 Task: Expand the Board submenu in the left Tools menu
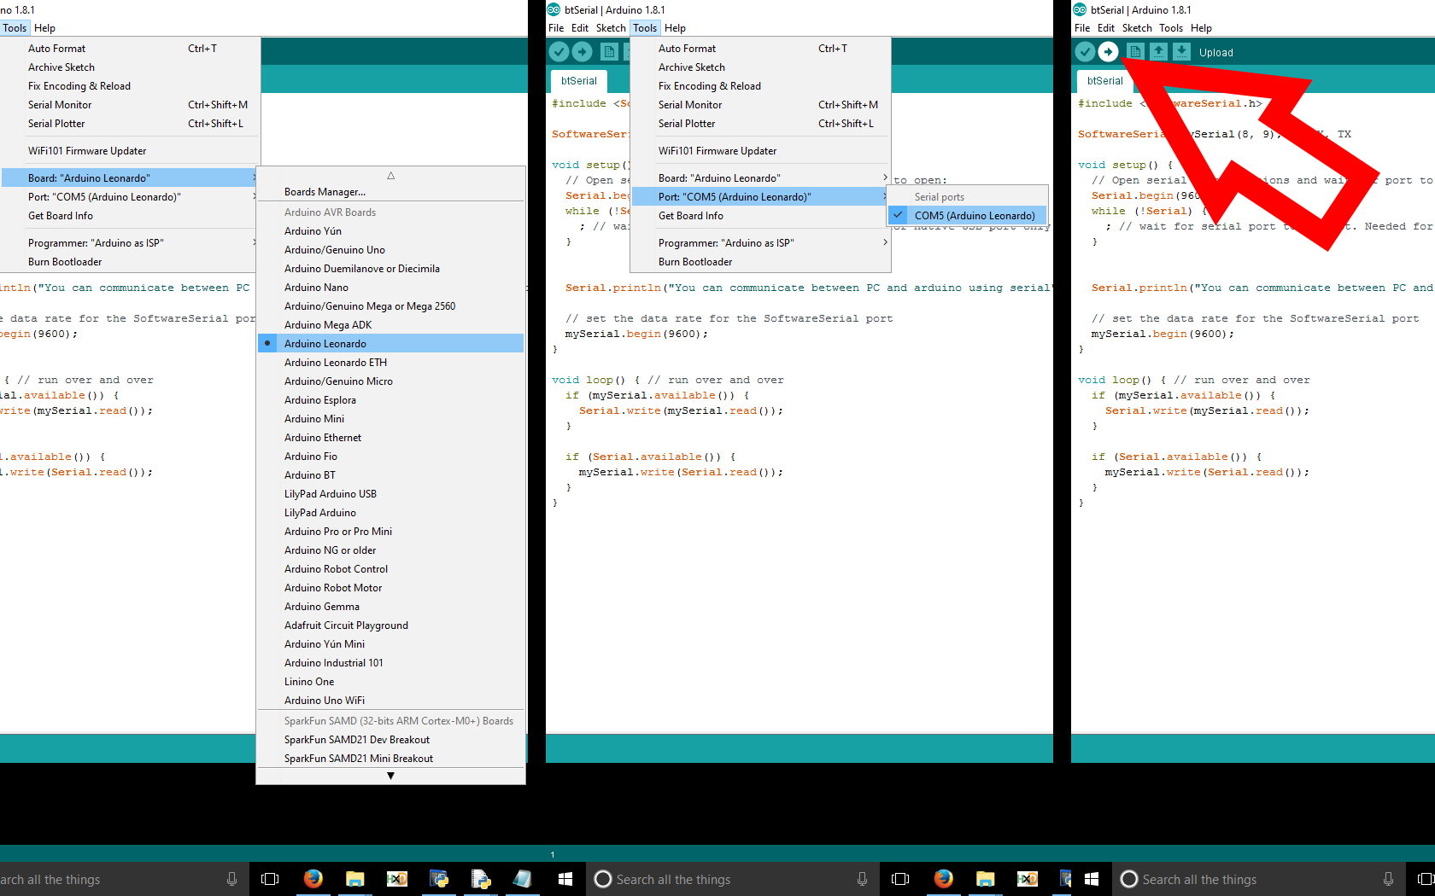pos(130,177)
